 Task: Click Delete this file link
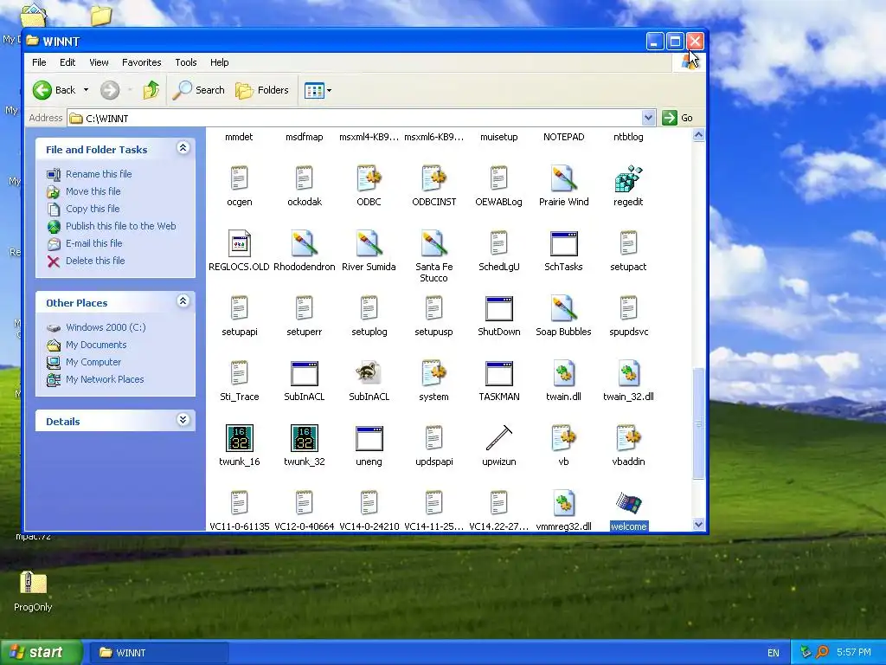click(x=95, y=261)
